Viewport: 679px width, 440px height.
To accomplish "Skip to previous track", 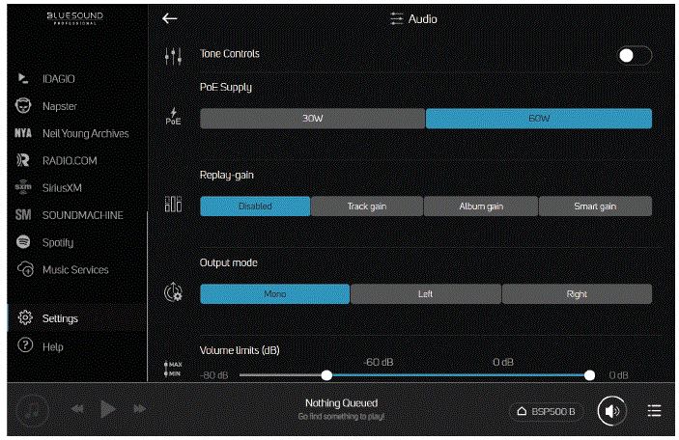I will tap(77, 409).
